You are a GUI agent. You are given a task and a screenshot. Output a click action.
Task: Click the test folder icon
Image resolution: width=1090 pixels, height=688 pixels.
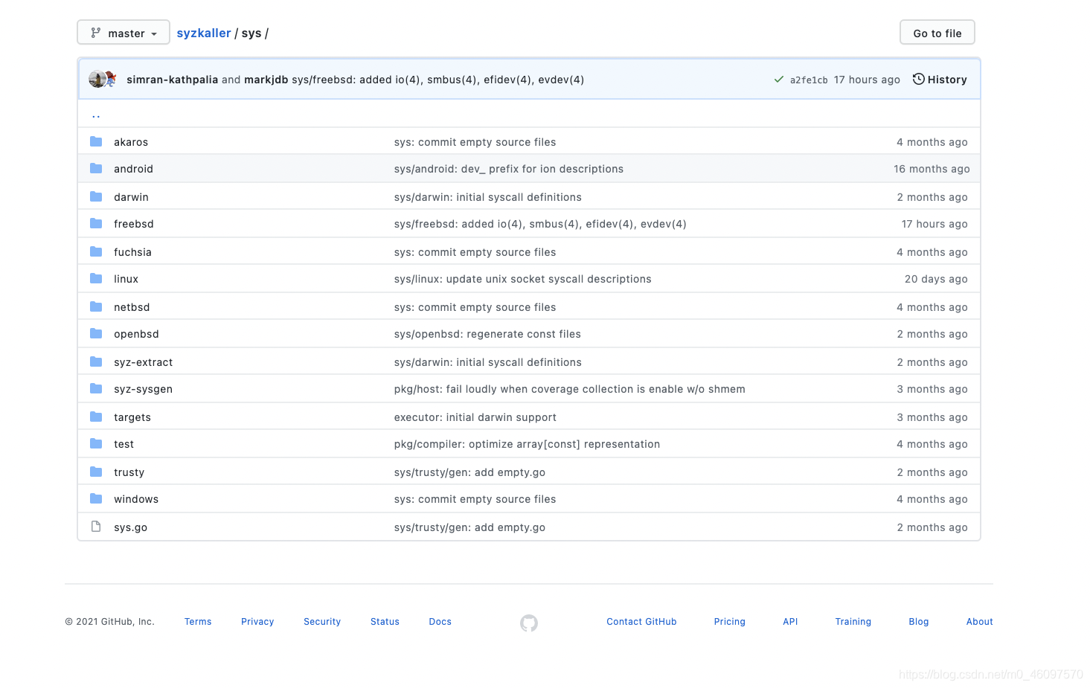tap(96, 443)
